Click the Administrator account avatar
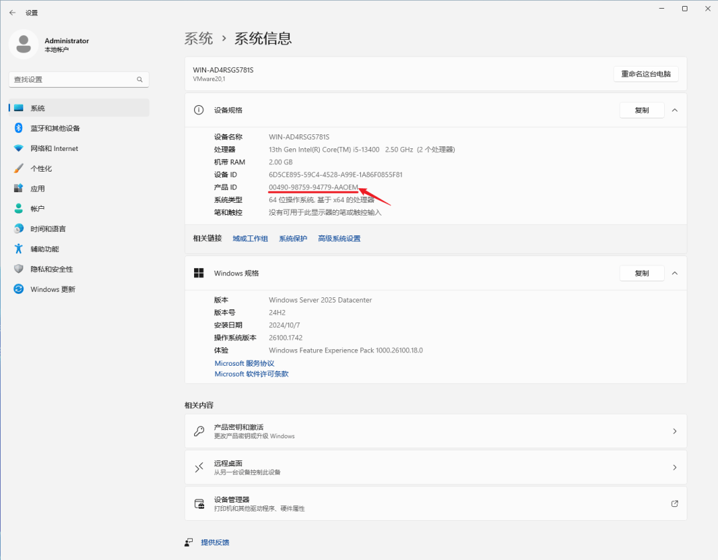Viewport: 718px width, 560px height. click(23, 45)
